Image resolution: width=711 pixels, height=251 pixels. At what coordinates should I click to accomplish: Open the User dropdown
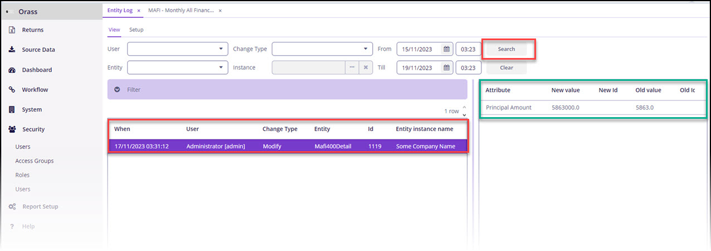click(x=221, y=49)
